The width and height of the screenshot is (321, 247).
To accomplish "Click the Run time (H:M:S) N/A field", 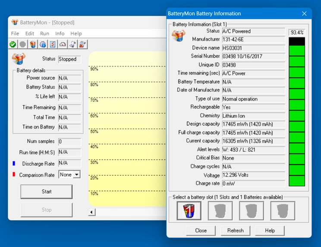I will click(69, 152).
